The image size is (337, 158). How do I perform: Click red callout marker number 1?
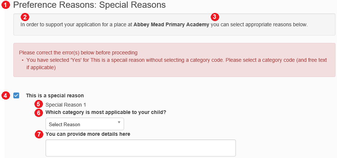tap(6, 6)
